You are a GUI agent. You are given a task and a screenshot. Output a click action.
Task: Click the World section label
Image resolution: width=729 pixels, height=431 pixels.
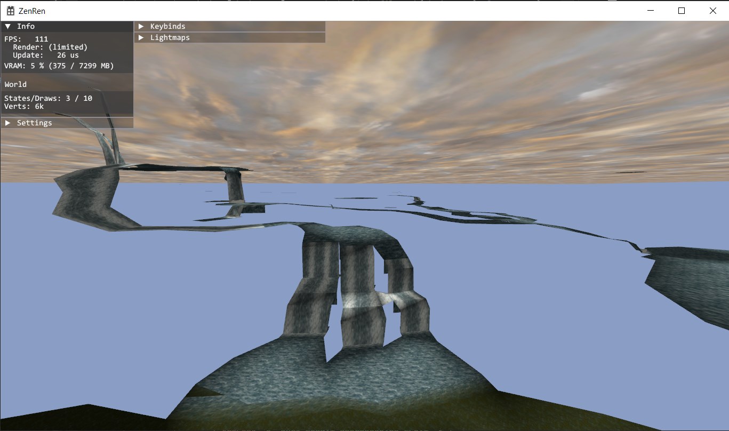pos(15,84)
